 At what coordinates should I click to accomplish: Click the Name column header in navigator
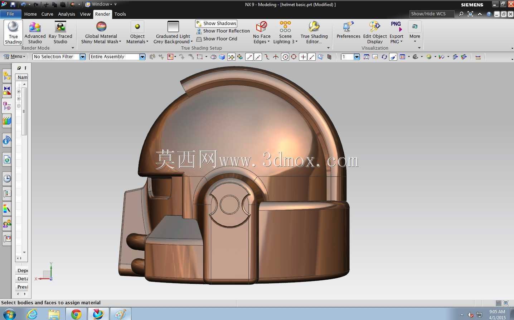(22, 77)
